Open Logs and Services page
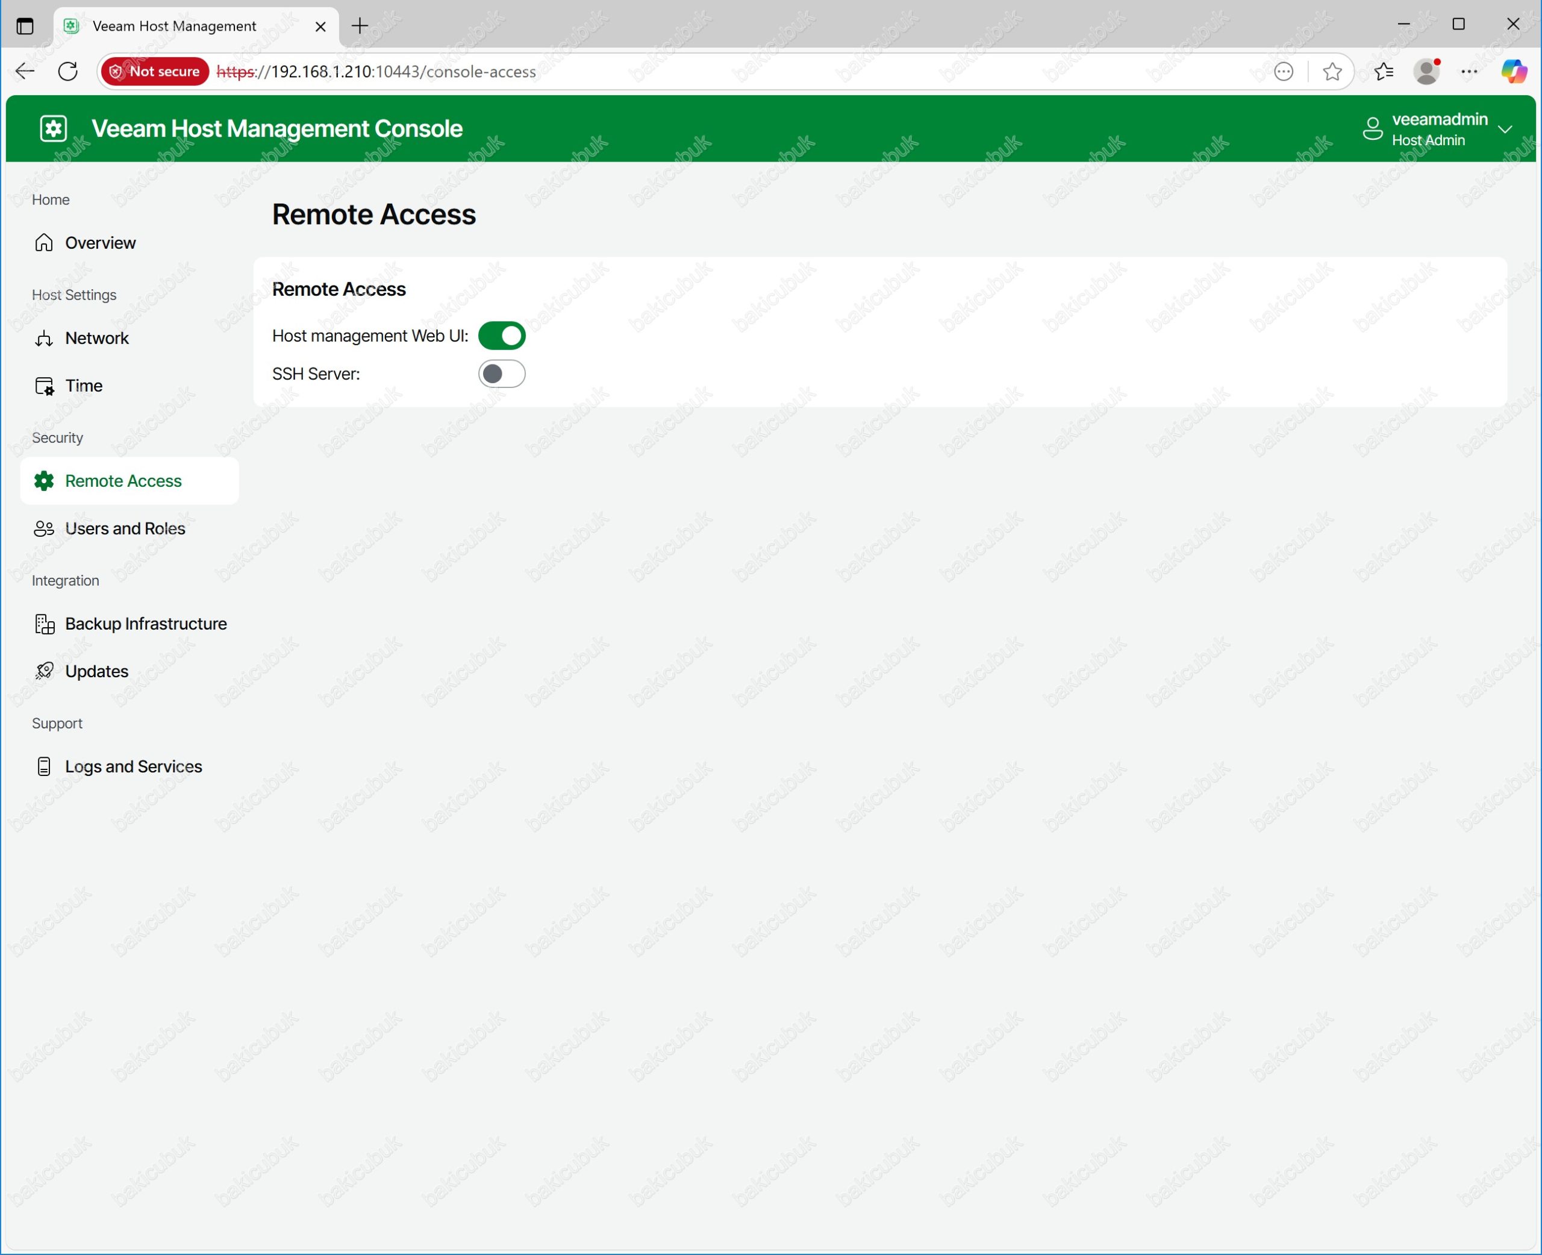 130,767
